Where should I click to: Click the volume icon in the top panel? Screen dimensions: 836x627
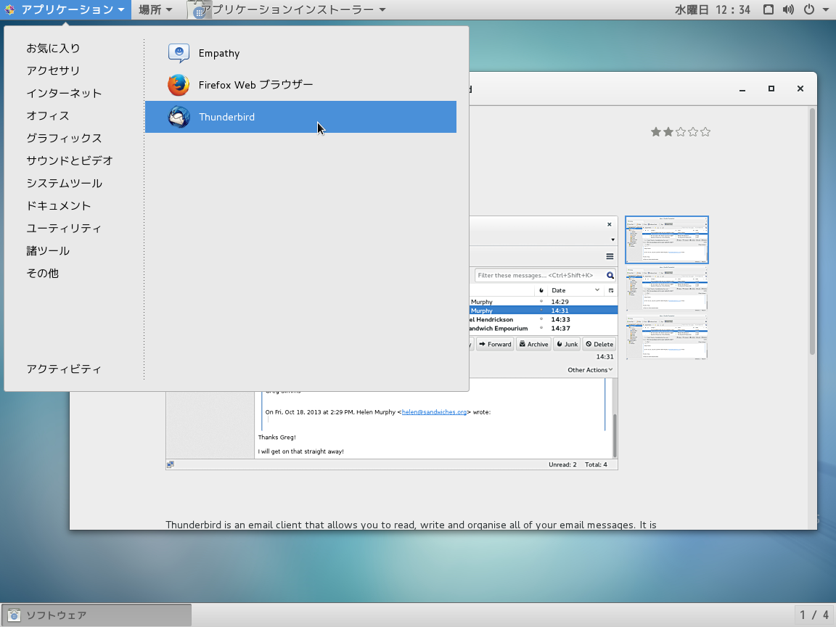point(788,9)
